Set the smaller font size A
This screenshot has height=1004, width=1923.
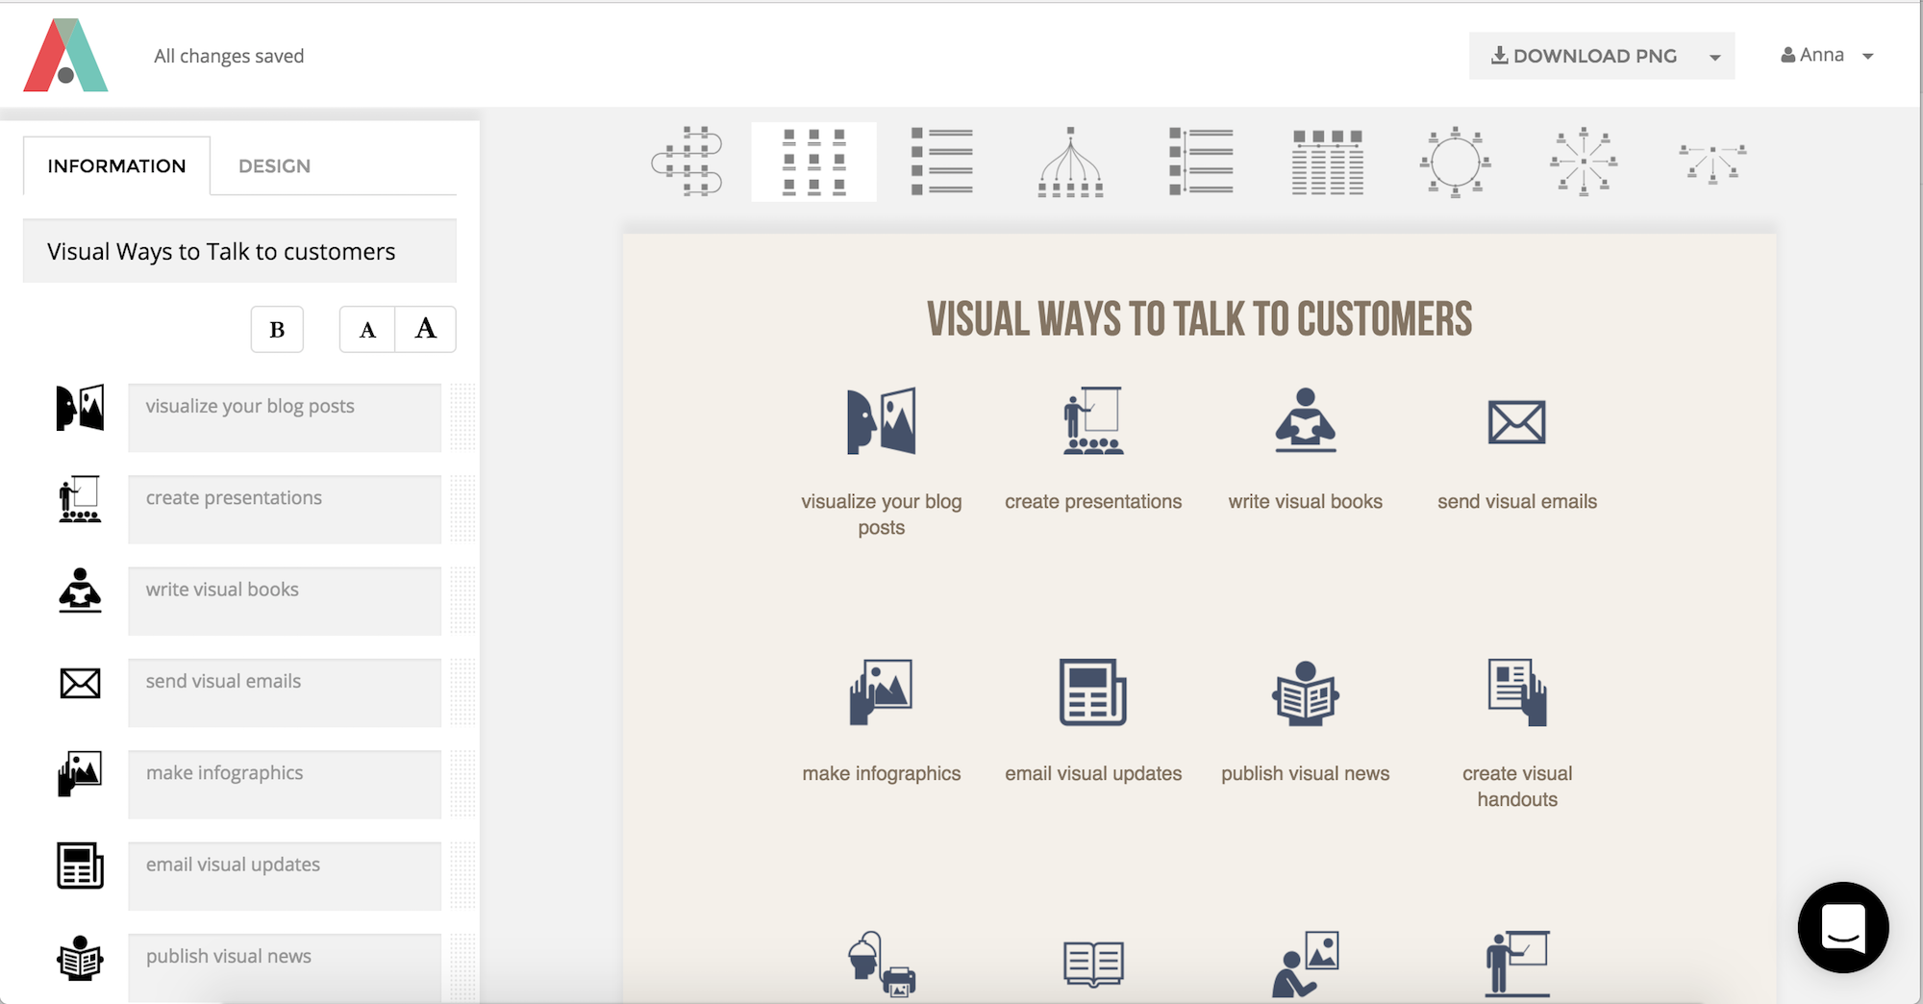[x=367, y=330]
